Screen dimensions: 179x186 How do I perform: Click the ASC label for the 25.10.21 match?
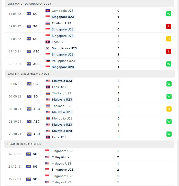point(37,134)
